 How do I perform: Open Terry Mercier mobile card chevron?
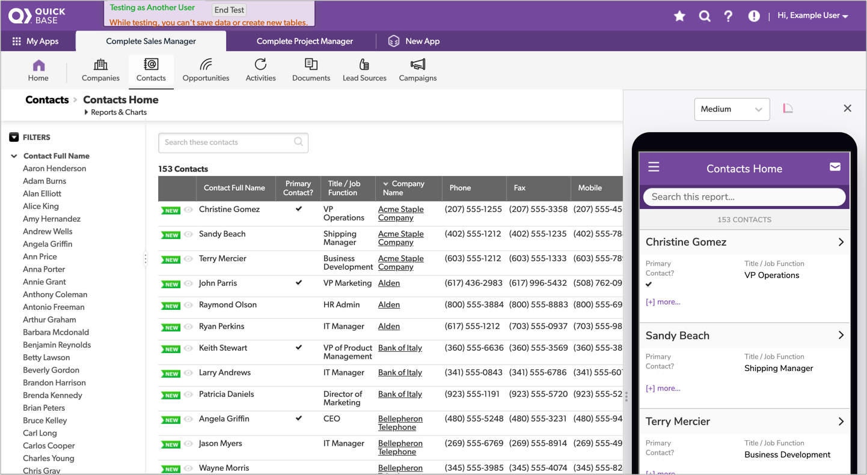[x=841, y=422]
